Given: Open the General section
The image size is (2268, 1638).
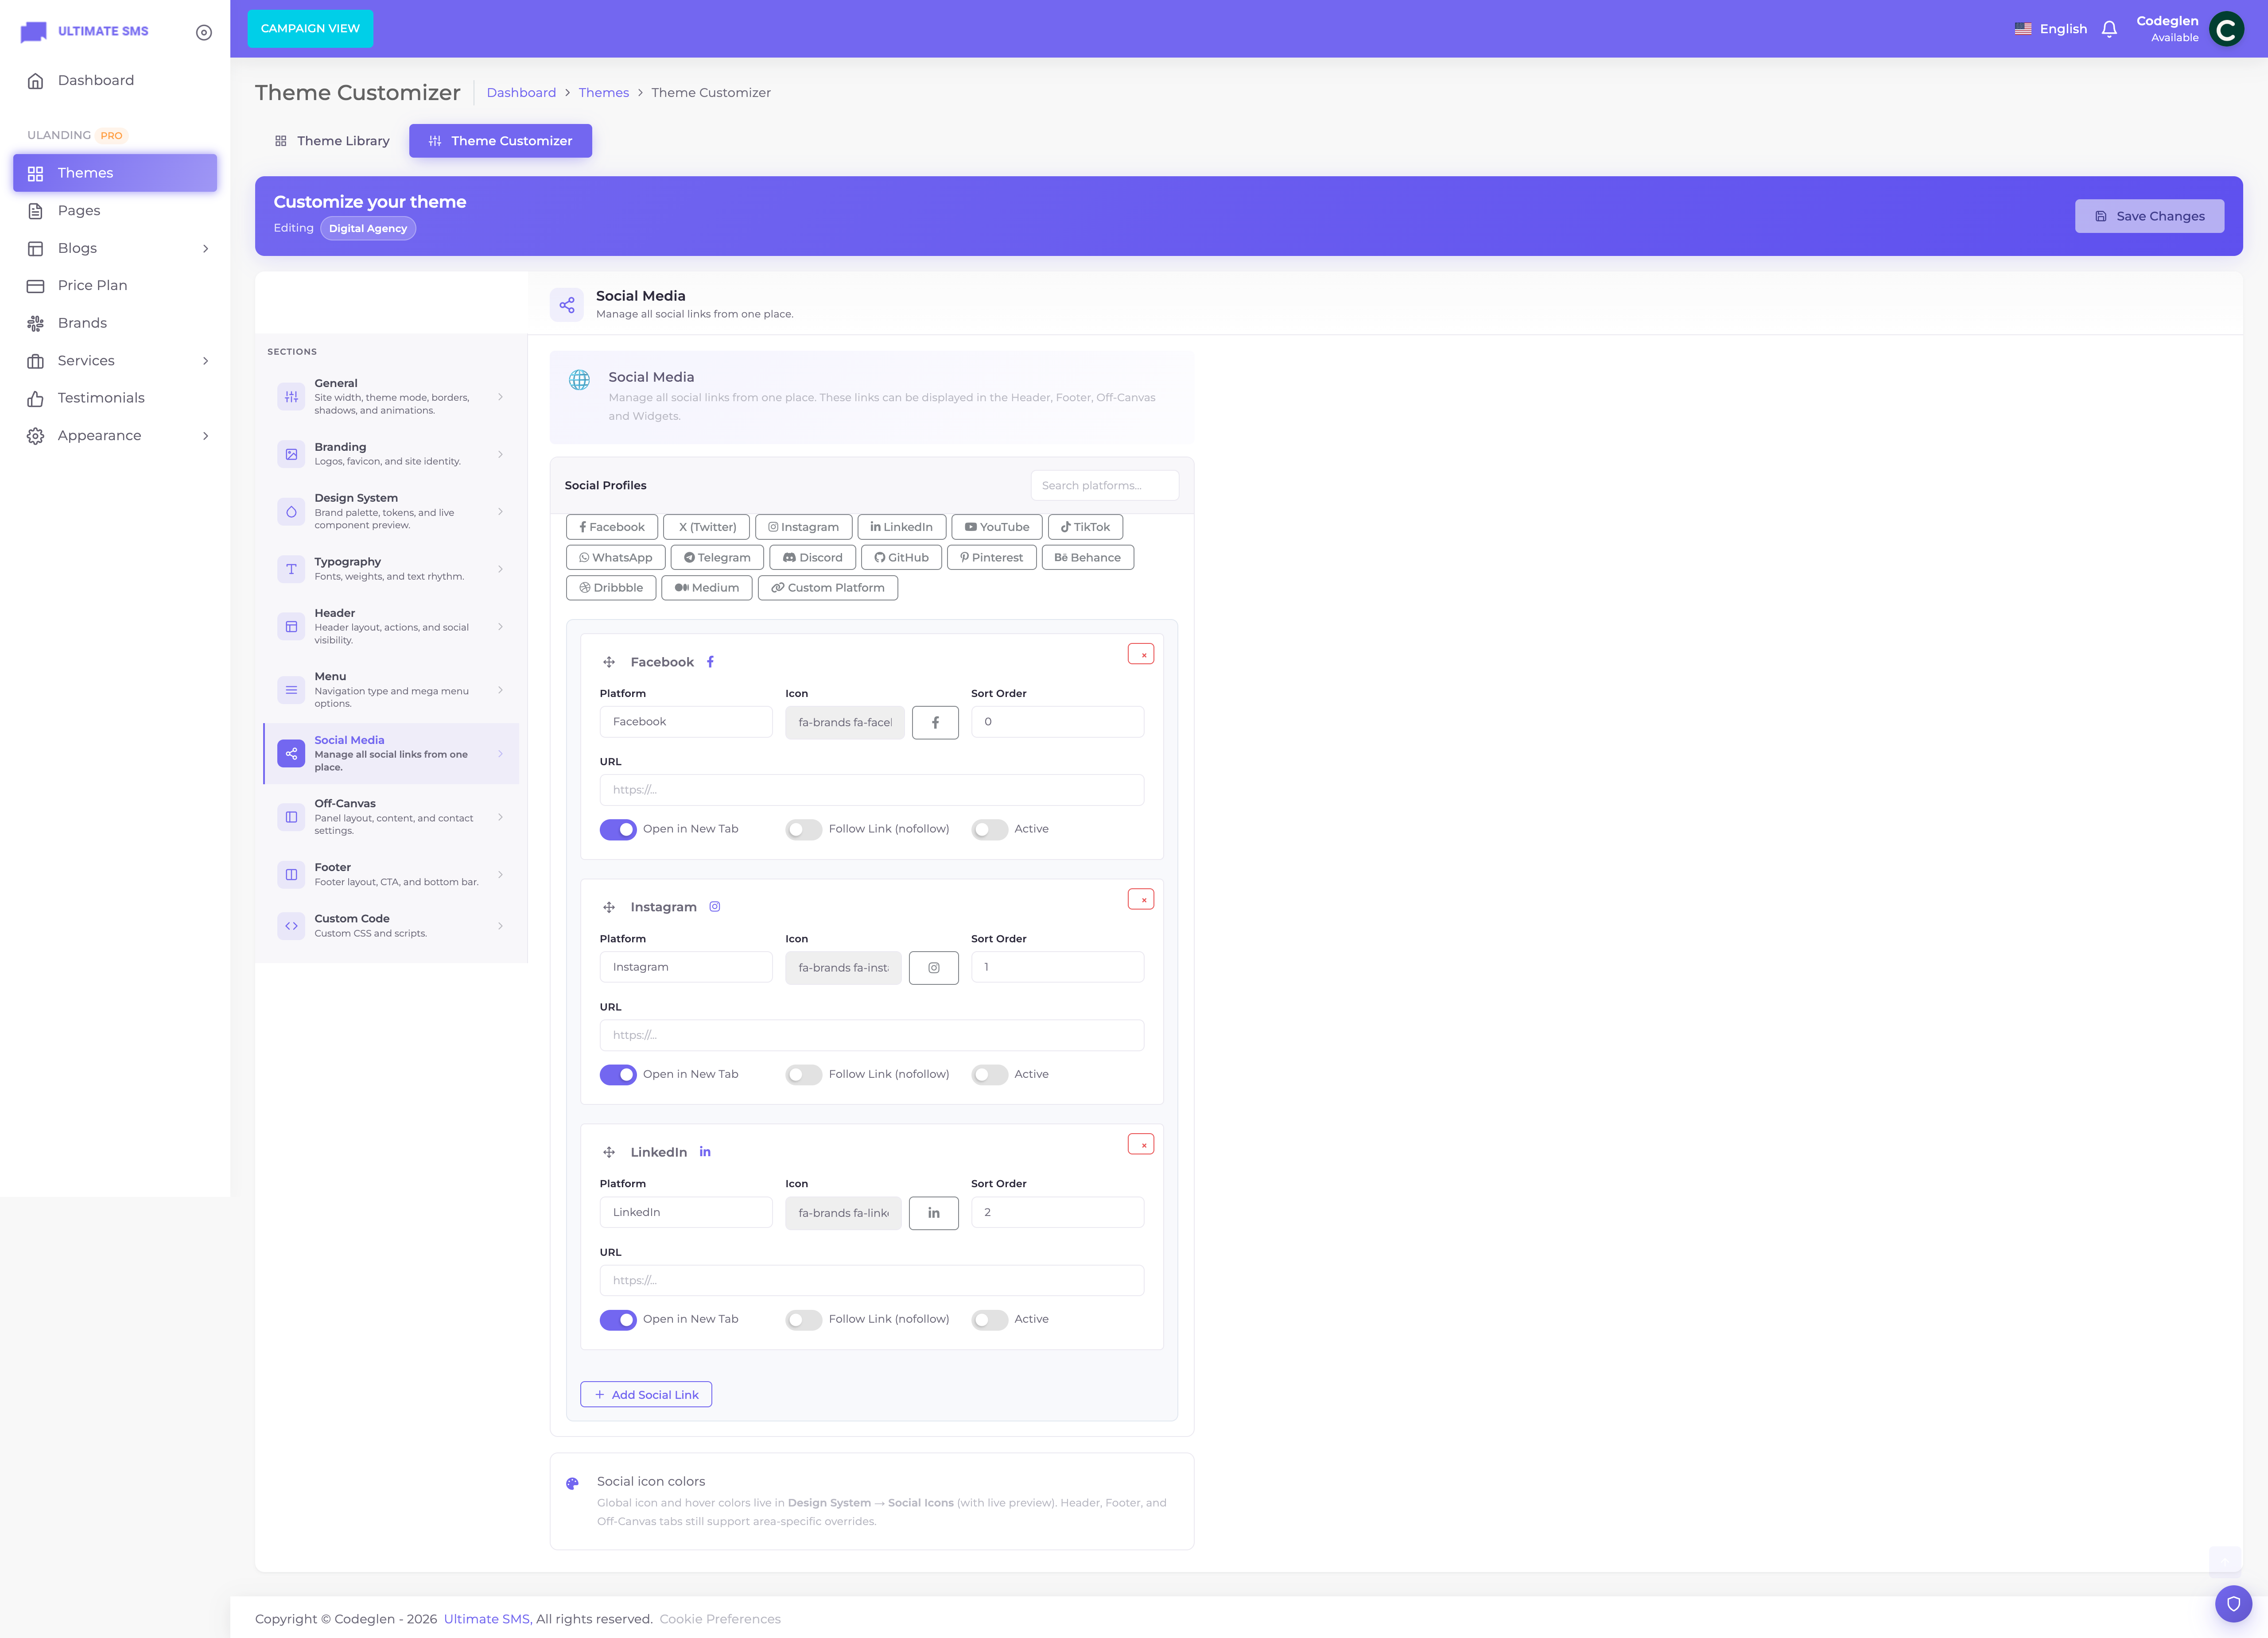Looking at the screenshot, I should pos(391,397).
